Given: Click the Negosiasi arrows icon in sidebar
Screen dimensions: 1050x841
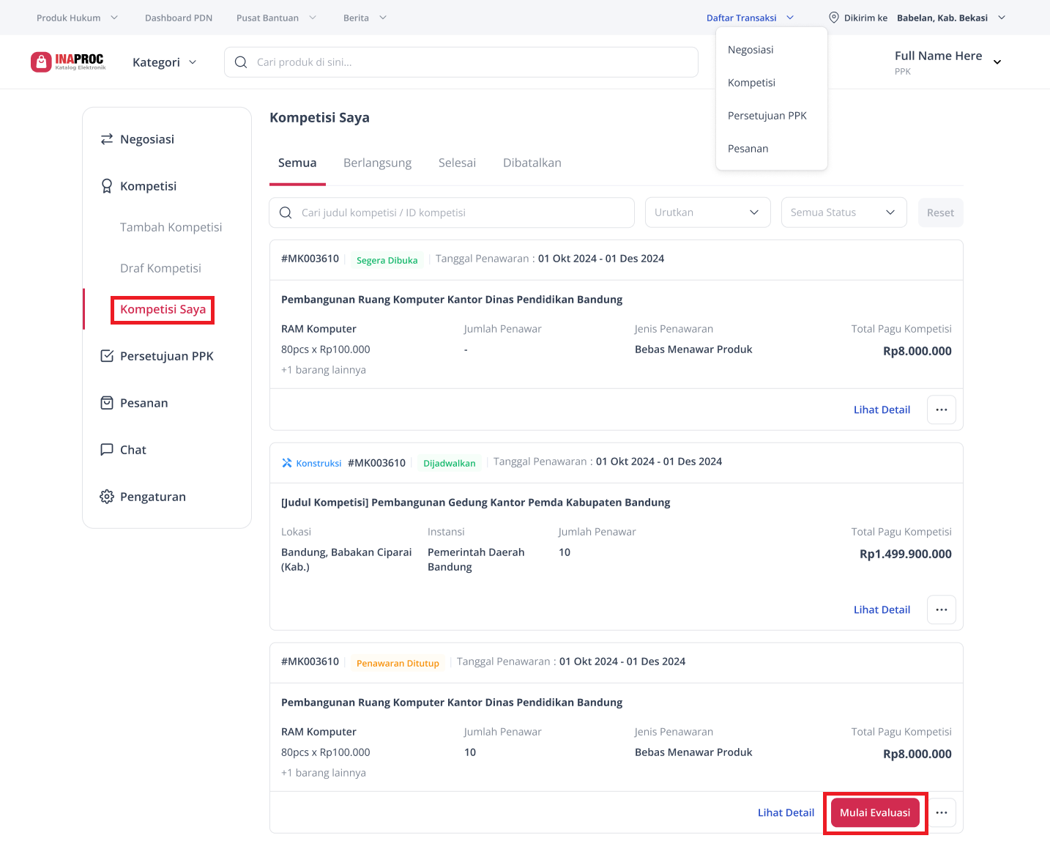Looking at the screenshot, I should tap(107, 139).
